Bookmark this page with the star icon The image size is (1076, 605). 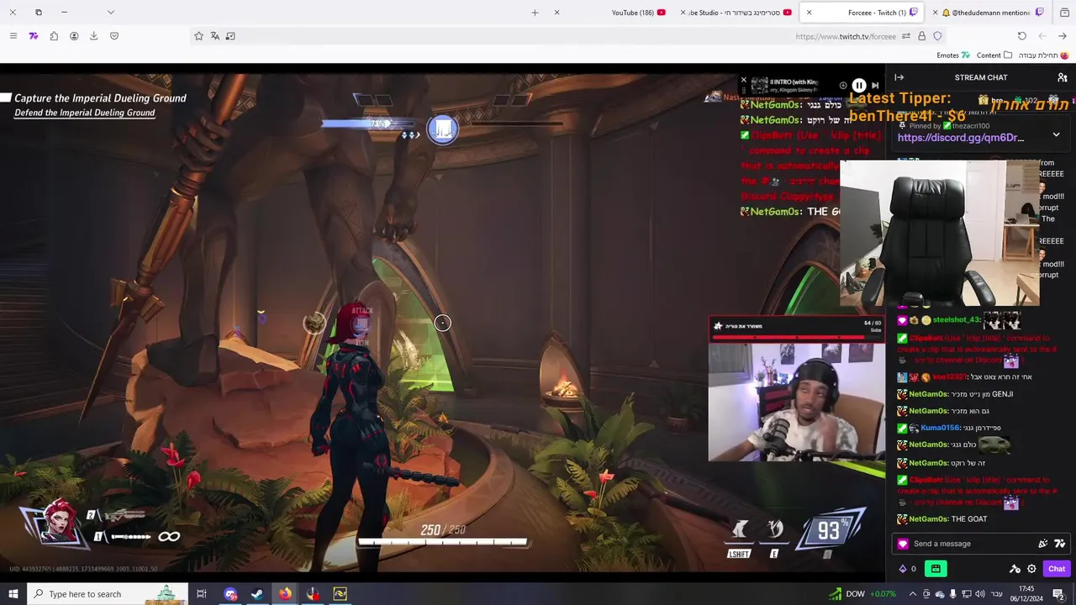[x=198, y=36]
